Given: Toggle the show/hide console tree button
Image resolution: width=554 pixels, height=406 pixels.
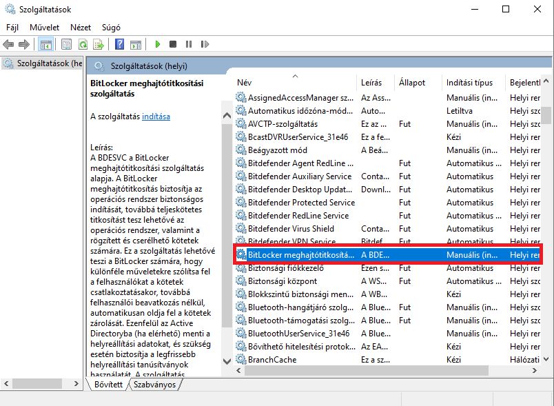Looking at the screenshot, I should [45, 44].
